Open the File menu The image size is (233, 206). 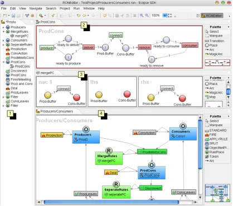point(4,8)
